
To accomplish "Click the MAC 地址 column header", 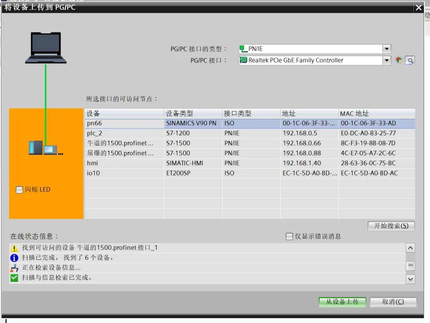I will [377, 113].
